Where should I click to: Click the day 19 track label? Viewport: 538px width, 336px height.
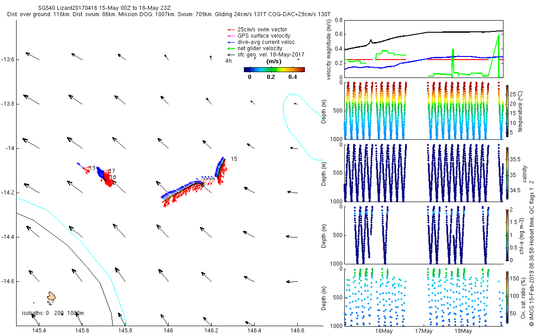[92, 168]
